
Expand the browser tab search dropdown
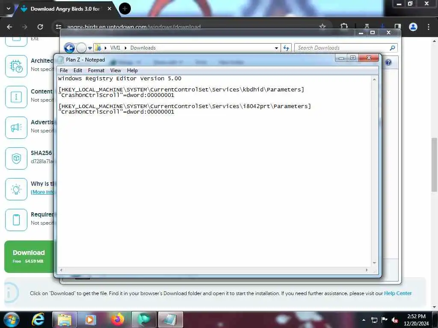point(9,9)
